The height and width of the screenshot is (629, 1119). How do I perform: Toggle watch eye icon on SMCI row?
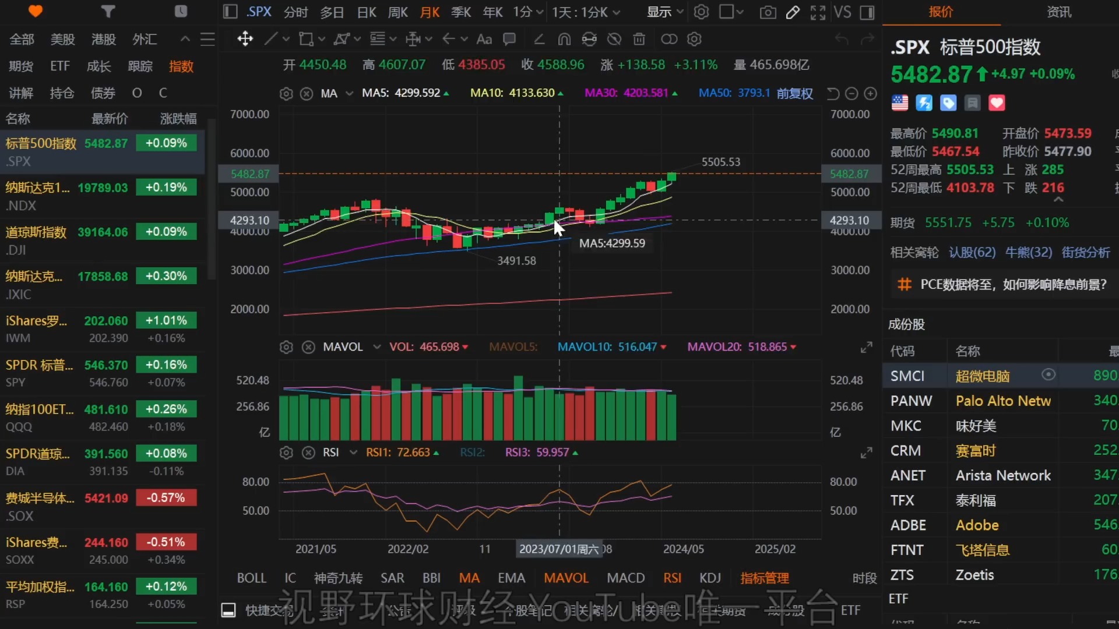point(1048,374)
